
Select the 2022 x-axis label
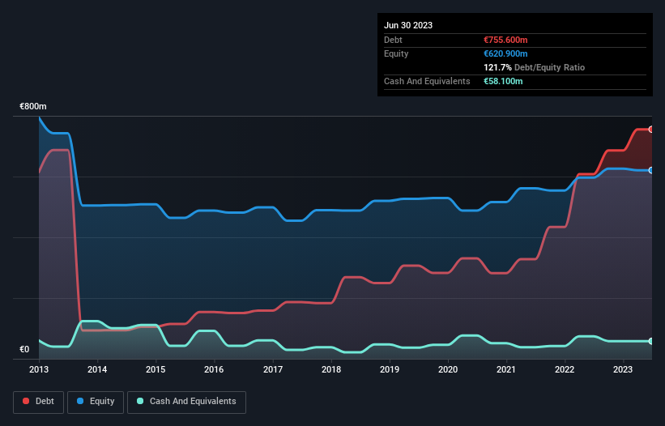[x=565, y=369]
